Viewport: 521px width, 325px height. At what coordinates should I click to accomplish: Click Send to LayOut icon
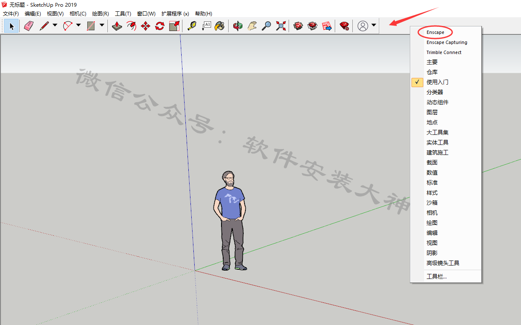327,26
